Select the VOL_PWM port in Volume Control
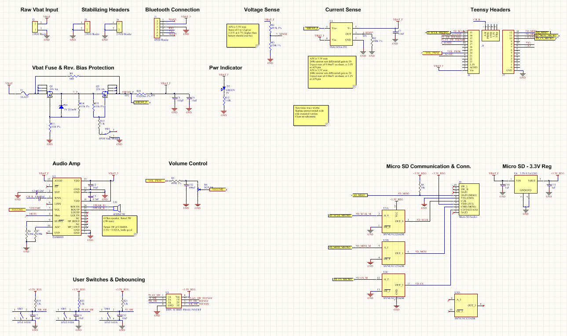 pyautogui.click(x=155, y=181)
